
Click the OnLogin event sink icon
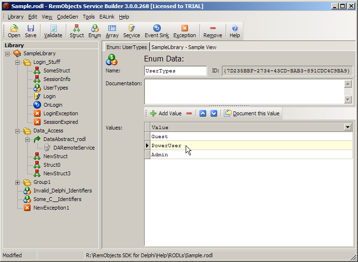37,105
